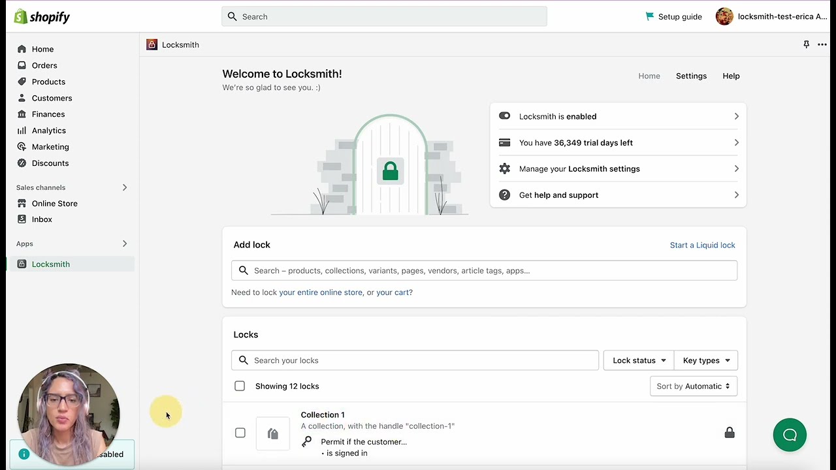Image resolution: width=836 pixels, height=470 pixels.
Task: Open the Sort by Automatic dropdown
Action: [x=693, y=386]
